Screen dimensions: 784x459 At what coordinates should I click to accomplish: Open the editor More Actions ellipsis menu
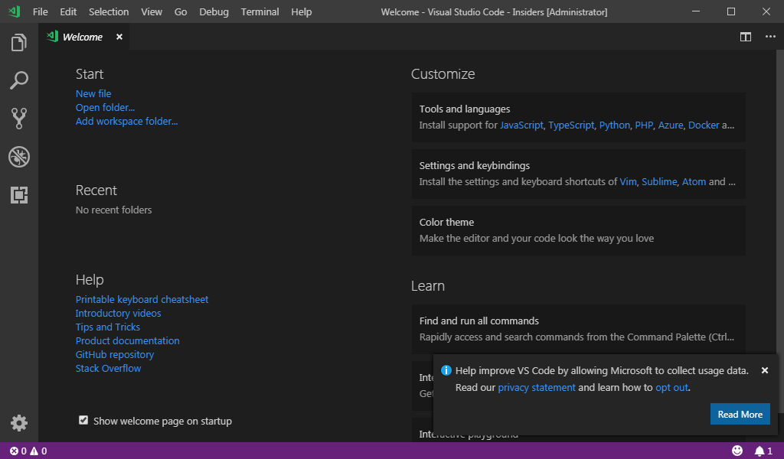tap(770, 37)
